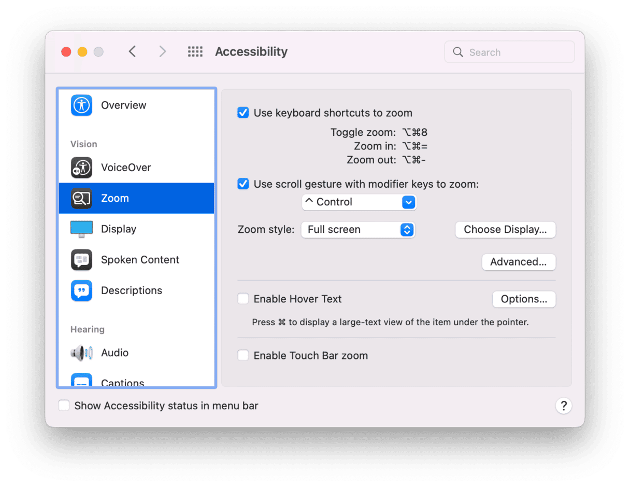Uncheck scroll gesture with modifier keys
This screenshot has height=487, width=630.
[x=243, y=184]
